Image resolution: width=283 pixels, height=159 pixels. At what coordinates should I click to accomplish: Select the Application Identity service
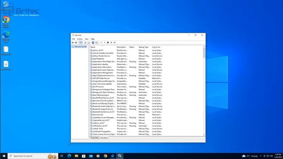click(126, 64)
